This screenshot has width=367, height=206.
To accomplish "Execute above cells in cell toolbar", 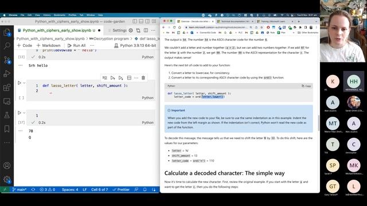I will click(112, 78).
